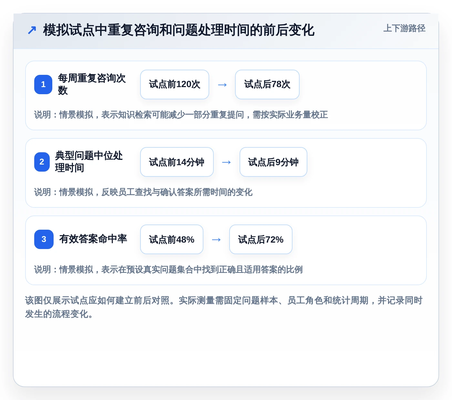Click the 上下游路径 label in the header

coord(404,28)
